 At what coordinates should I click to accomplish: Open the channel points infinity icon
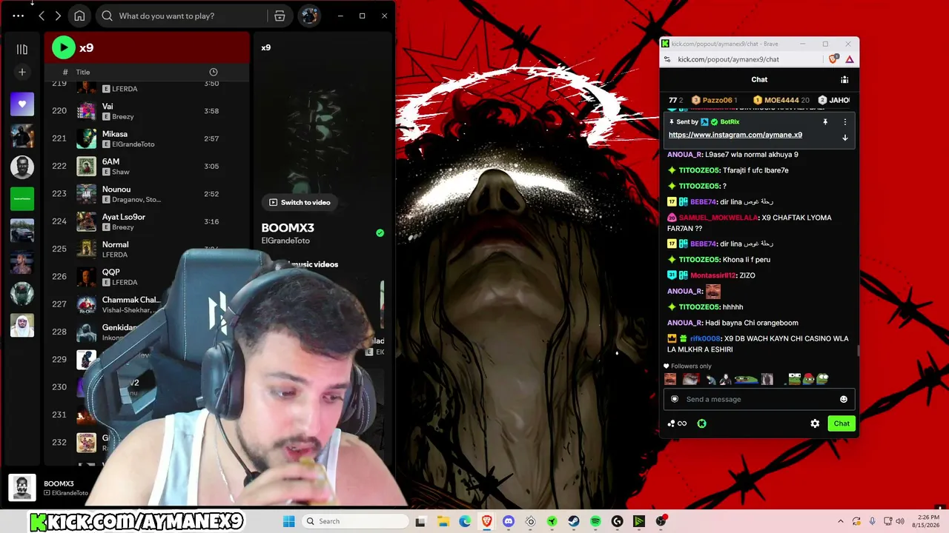coord(677,423)
